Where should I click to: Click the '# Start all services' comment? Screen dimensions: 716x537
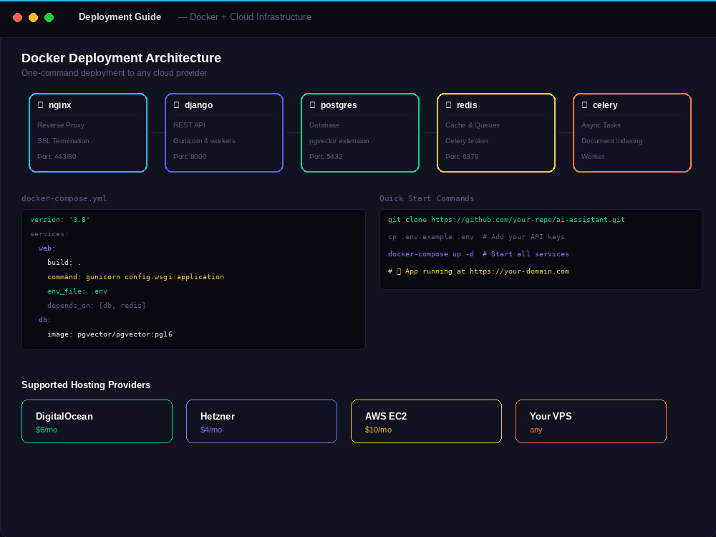pyautogui.click(x=526, y=254)
